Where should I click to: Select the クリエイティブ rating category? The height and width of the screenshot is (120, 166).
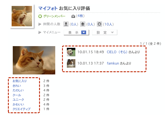[x=22, y=109]
